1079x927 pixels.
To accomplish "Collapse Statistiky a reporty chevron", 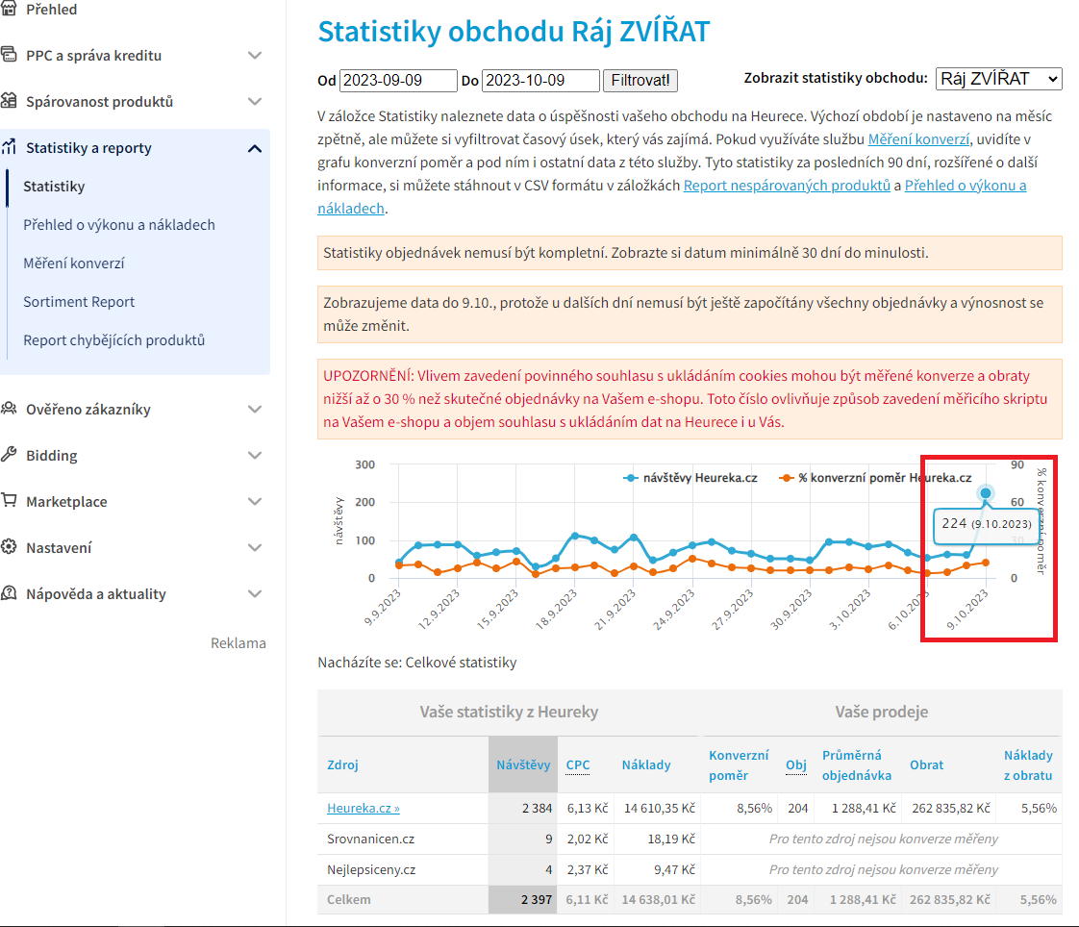I will pos(255,148).
